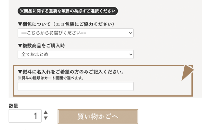Click the quantity increase up arrow
Viewport: 209px width, 130px height.
(46, 113)
